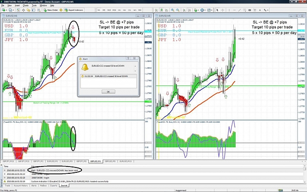Screen dimensions: 307x192
Task: Switch timeframe to M15
Action: point(109,10)
